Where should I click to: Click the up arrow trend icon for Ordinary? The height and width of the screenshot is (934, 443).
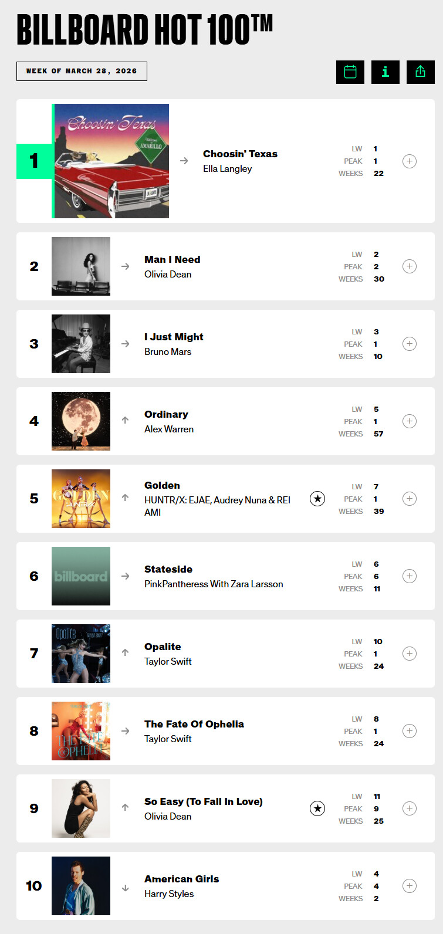tap(125, 420)
